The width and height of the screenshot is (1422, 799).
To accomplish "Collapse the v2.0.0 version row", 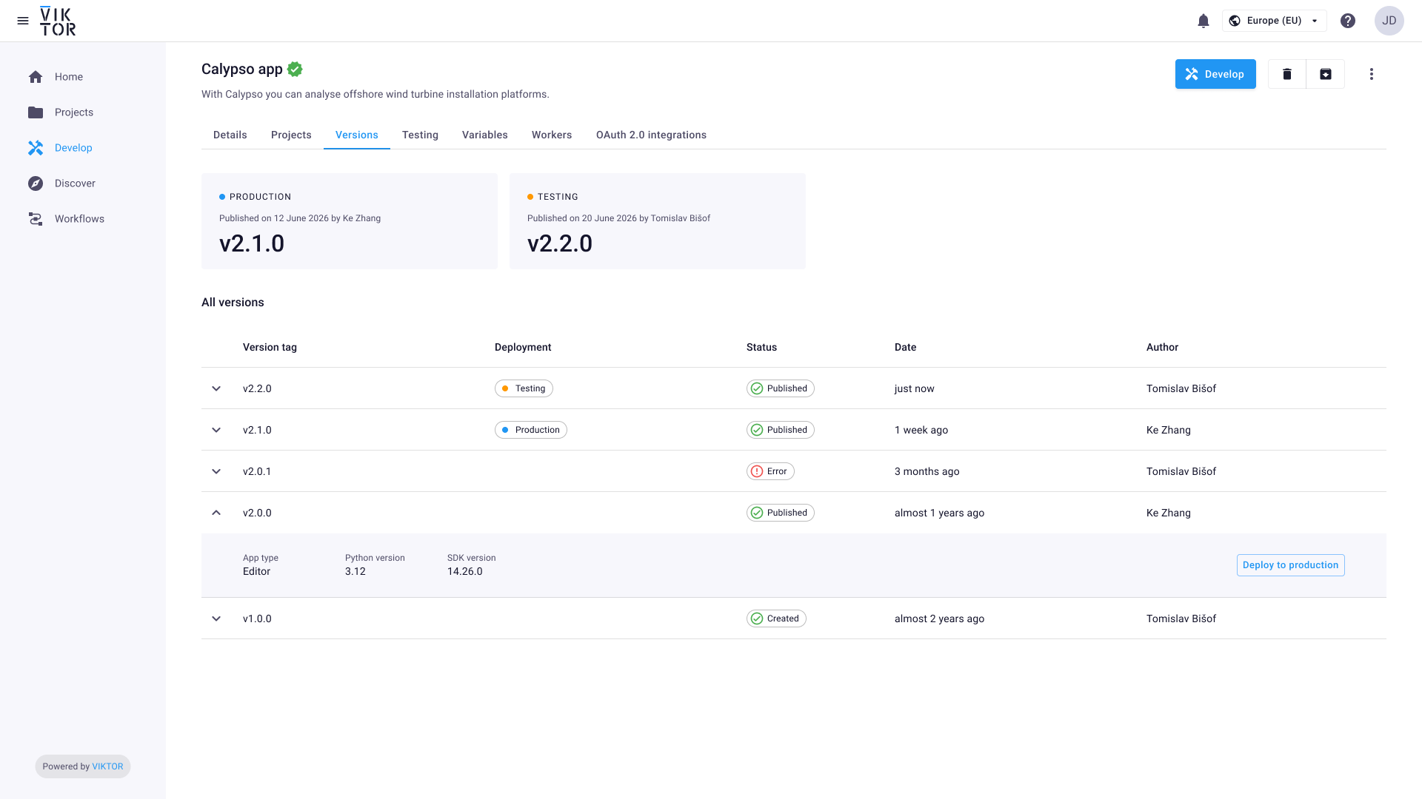I will pyautogui.click(x=216, y=513).
